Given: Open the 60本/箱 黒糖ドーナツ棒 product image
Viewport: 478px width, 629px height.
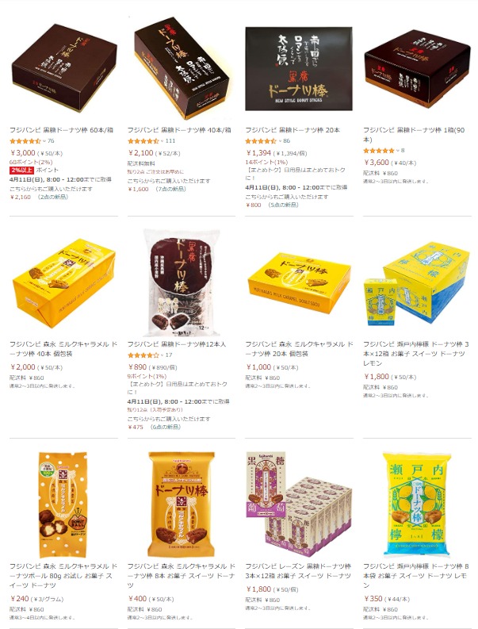Looking at the screenshot, I should pos(63,67).
